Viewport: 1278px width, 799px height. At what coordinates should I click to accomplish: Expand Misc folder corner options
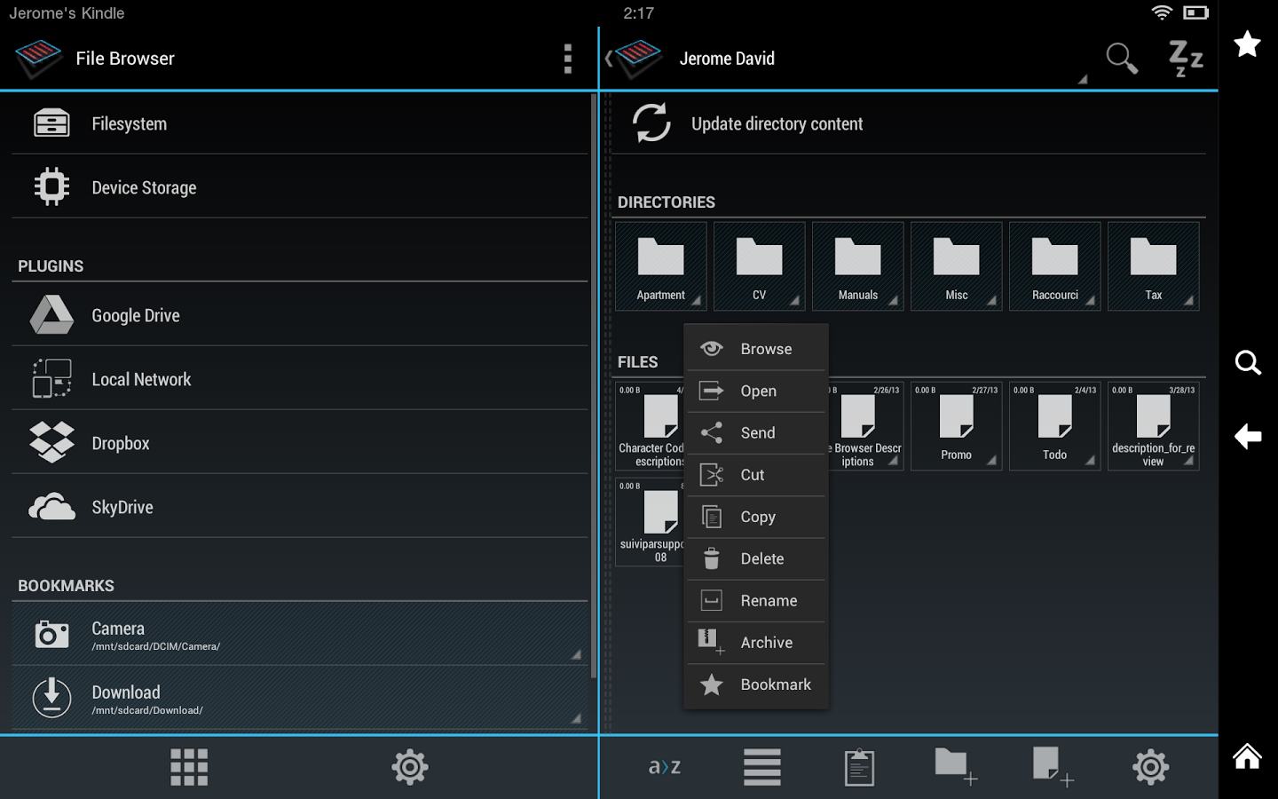coord(992,301)
